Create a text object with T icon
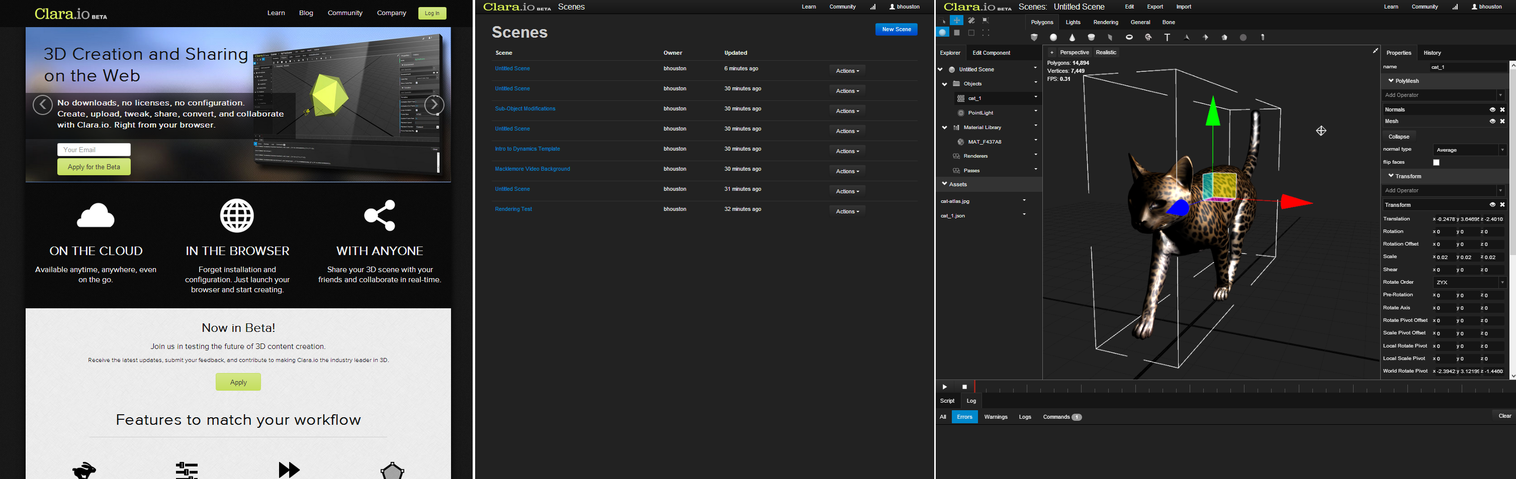Screen dimensions: 1516x479 pyautogui.click(x=1167, y=38)
